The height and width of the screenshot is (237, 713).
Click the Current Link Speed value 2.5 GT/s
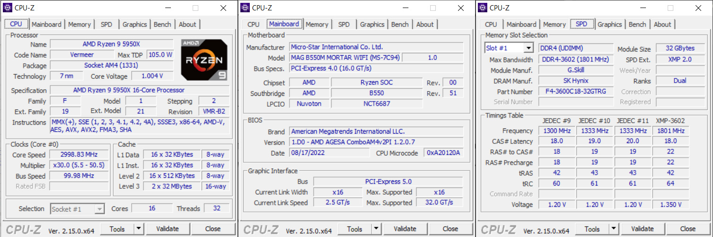pos(338,203)
